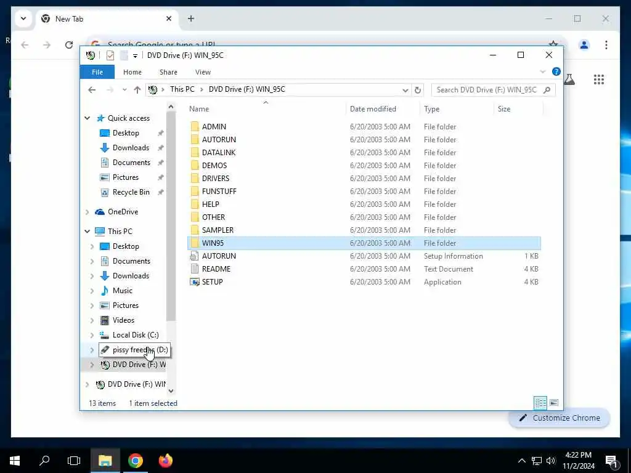
Task: Collapse the Quick access tree node
Action: (x=87, y=118)
